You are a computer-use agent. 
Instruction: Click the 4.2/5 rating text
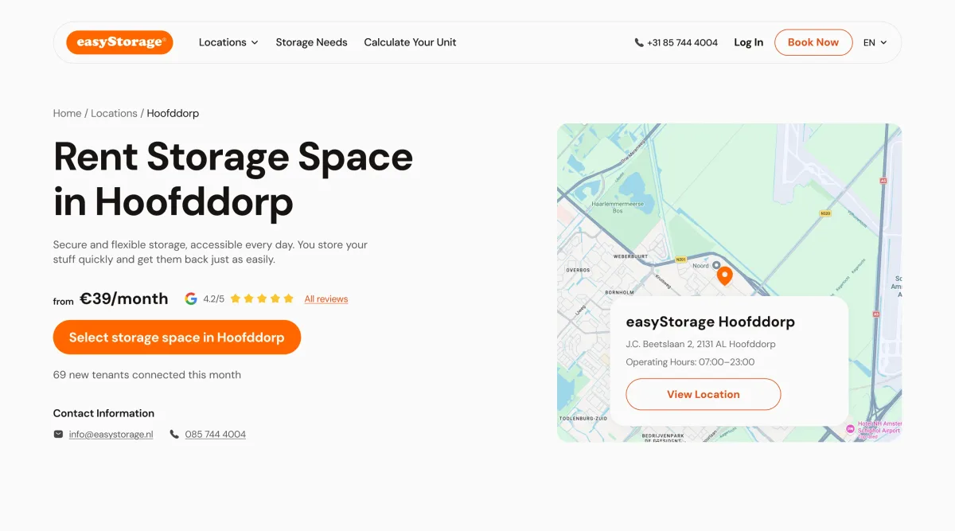(213, 299)
